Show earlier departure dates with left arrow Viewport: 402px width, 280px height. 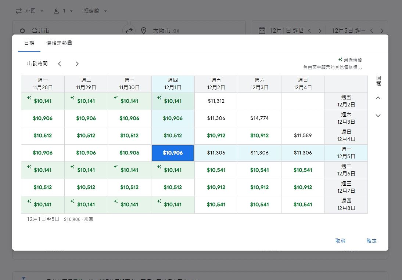click(x=60, y=64)
